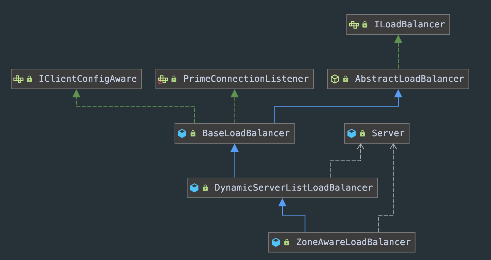Screen dimensions: 491x260
Task: Select the ILoadBalancer node label
Action: pyautogui.click(x=410, y=25)
